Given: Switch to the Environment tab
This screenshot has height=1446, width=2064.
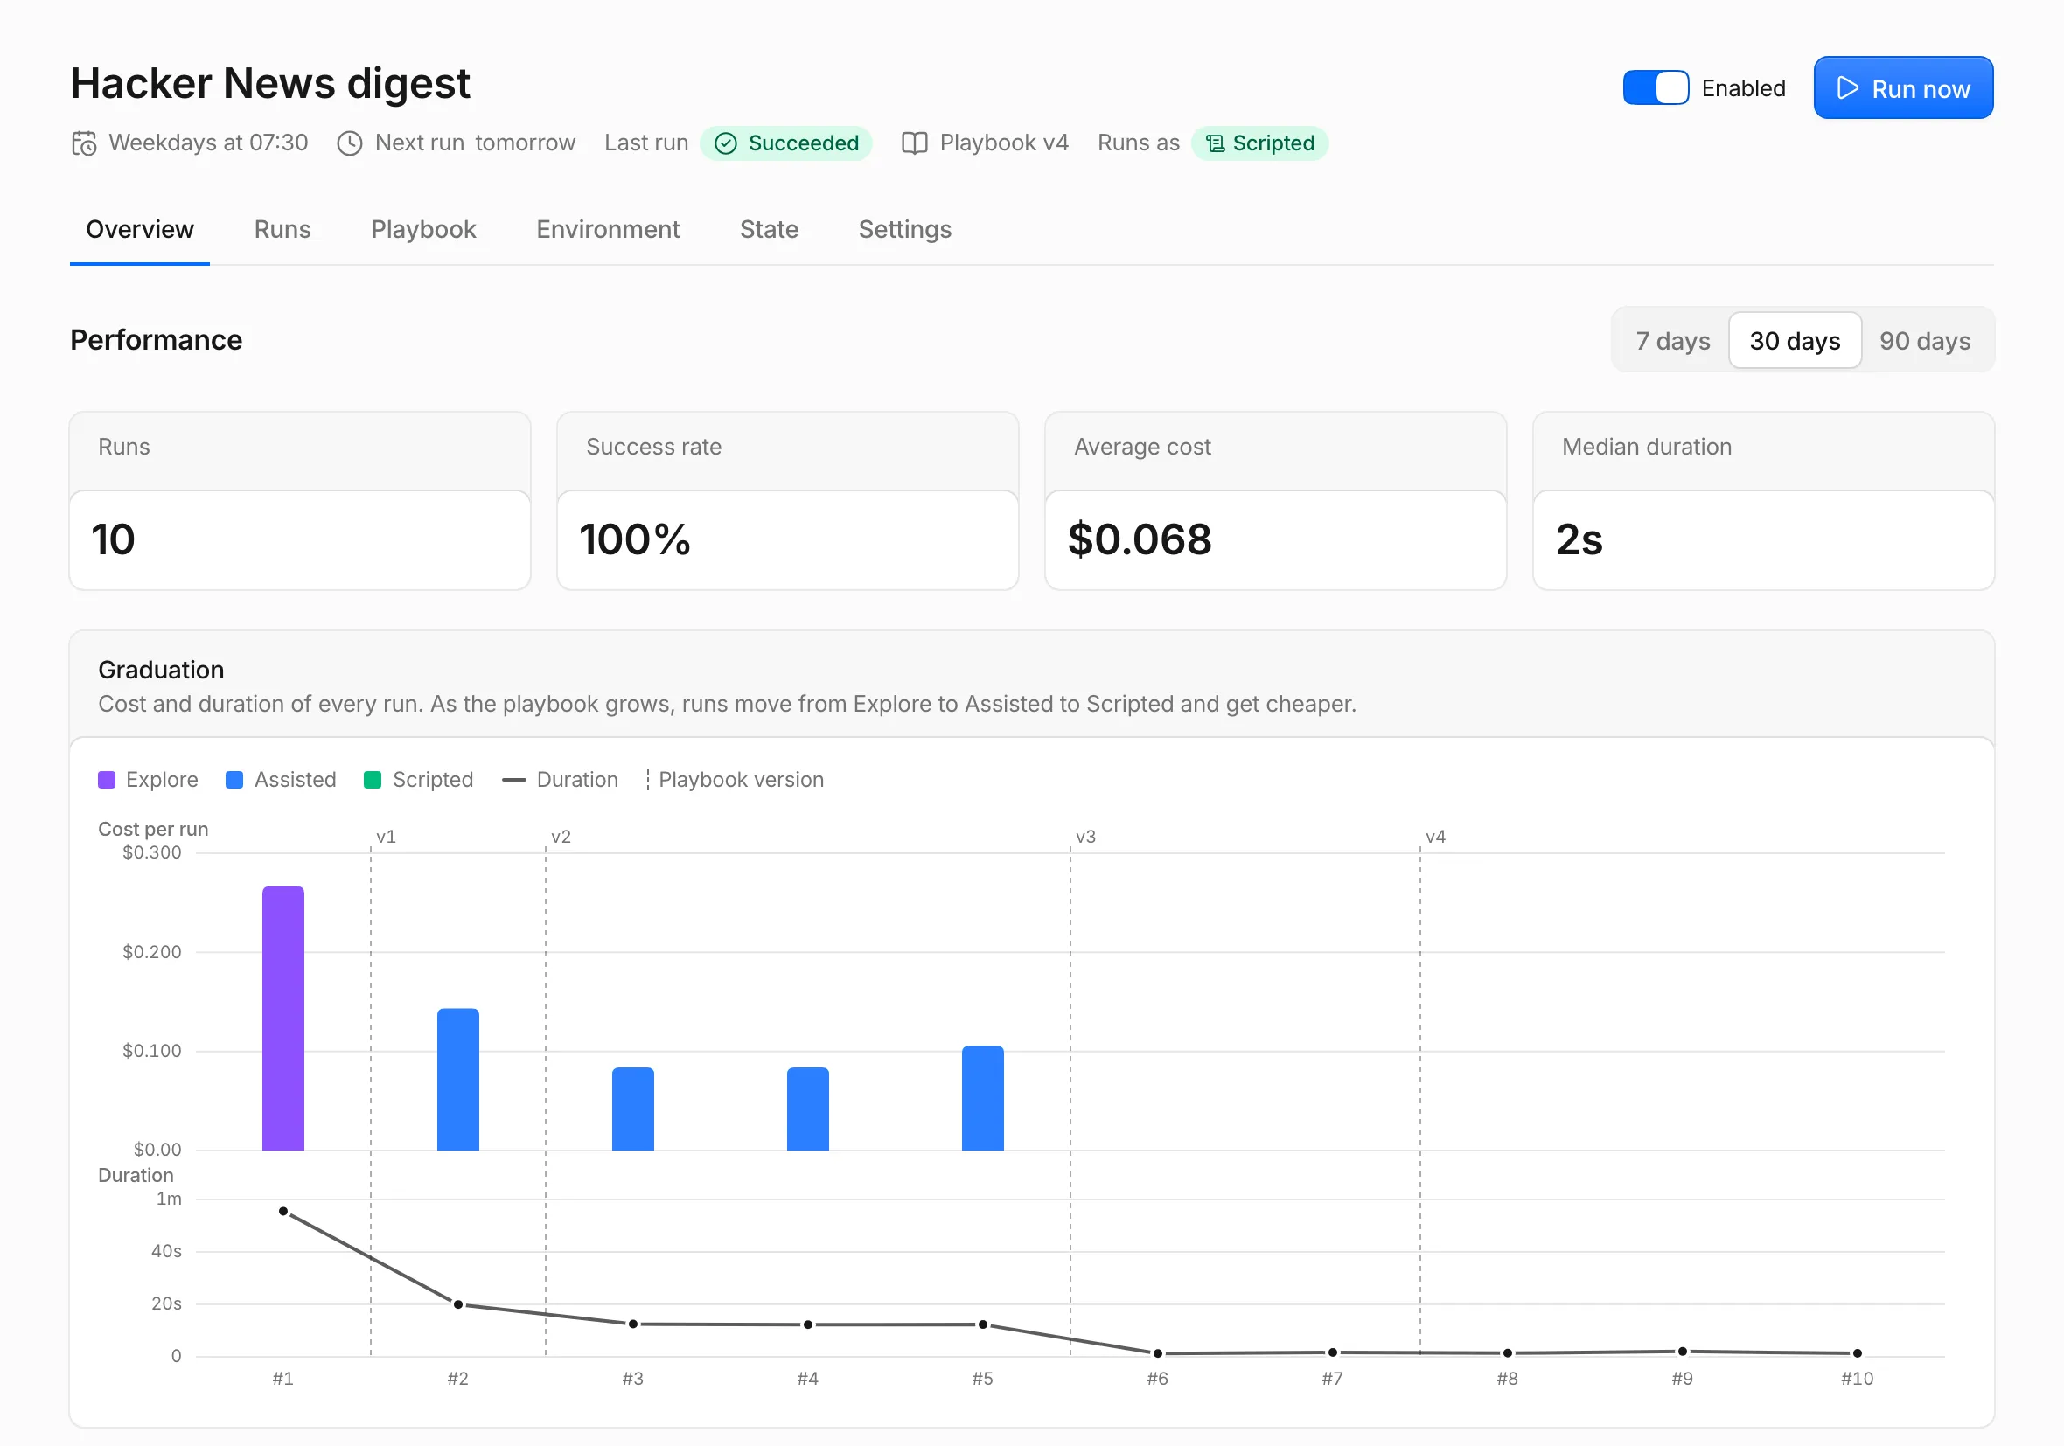Looking at the screenshot, I should (608, 229).
